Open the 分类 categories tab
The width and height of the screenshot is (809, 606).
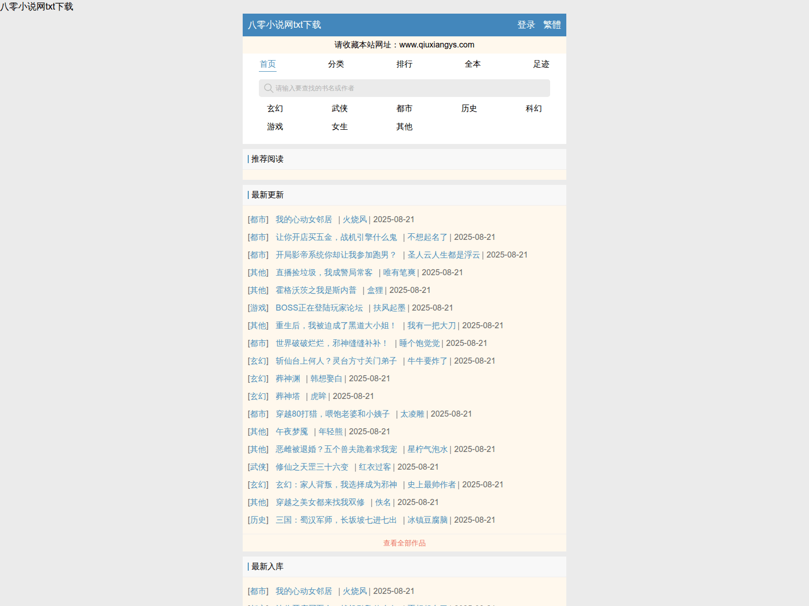tap(336, 64)
